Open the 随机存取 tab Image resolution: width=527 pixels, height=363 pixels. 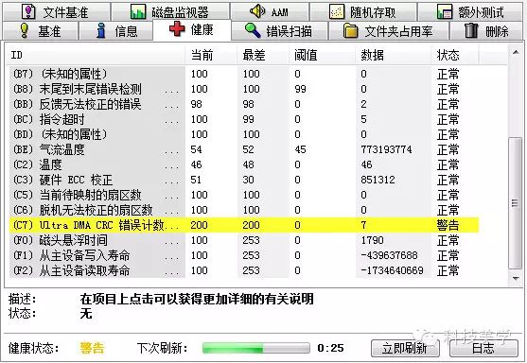[x=363, y=11]
